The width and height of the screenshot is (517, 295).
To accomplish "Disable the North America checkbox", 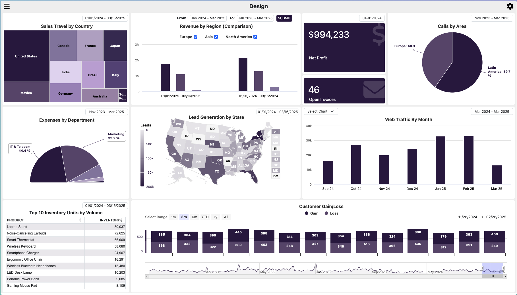I will (x=255, y=37).
